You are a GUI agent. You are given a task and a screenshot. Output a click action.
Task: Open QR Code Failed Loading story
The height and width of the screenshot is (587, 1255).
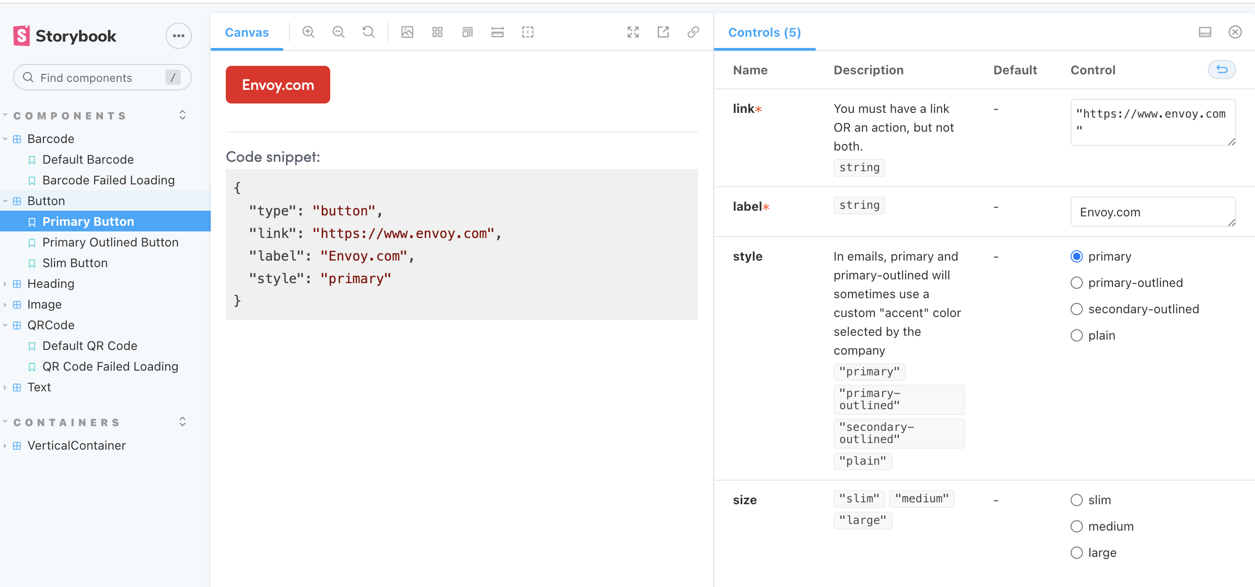[111, 366]
